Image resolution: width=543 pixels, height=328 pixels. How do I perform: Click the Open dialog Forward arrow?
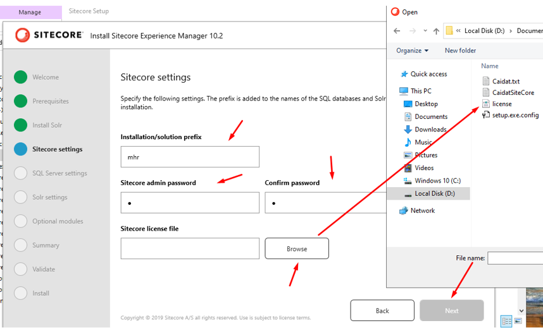413,31
